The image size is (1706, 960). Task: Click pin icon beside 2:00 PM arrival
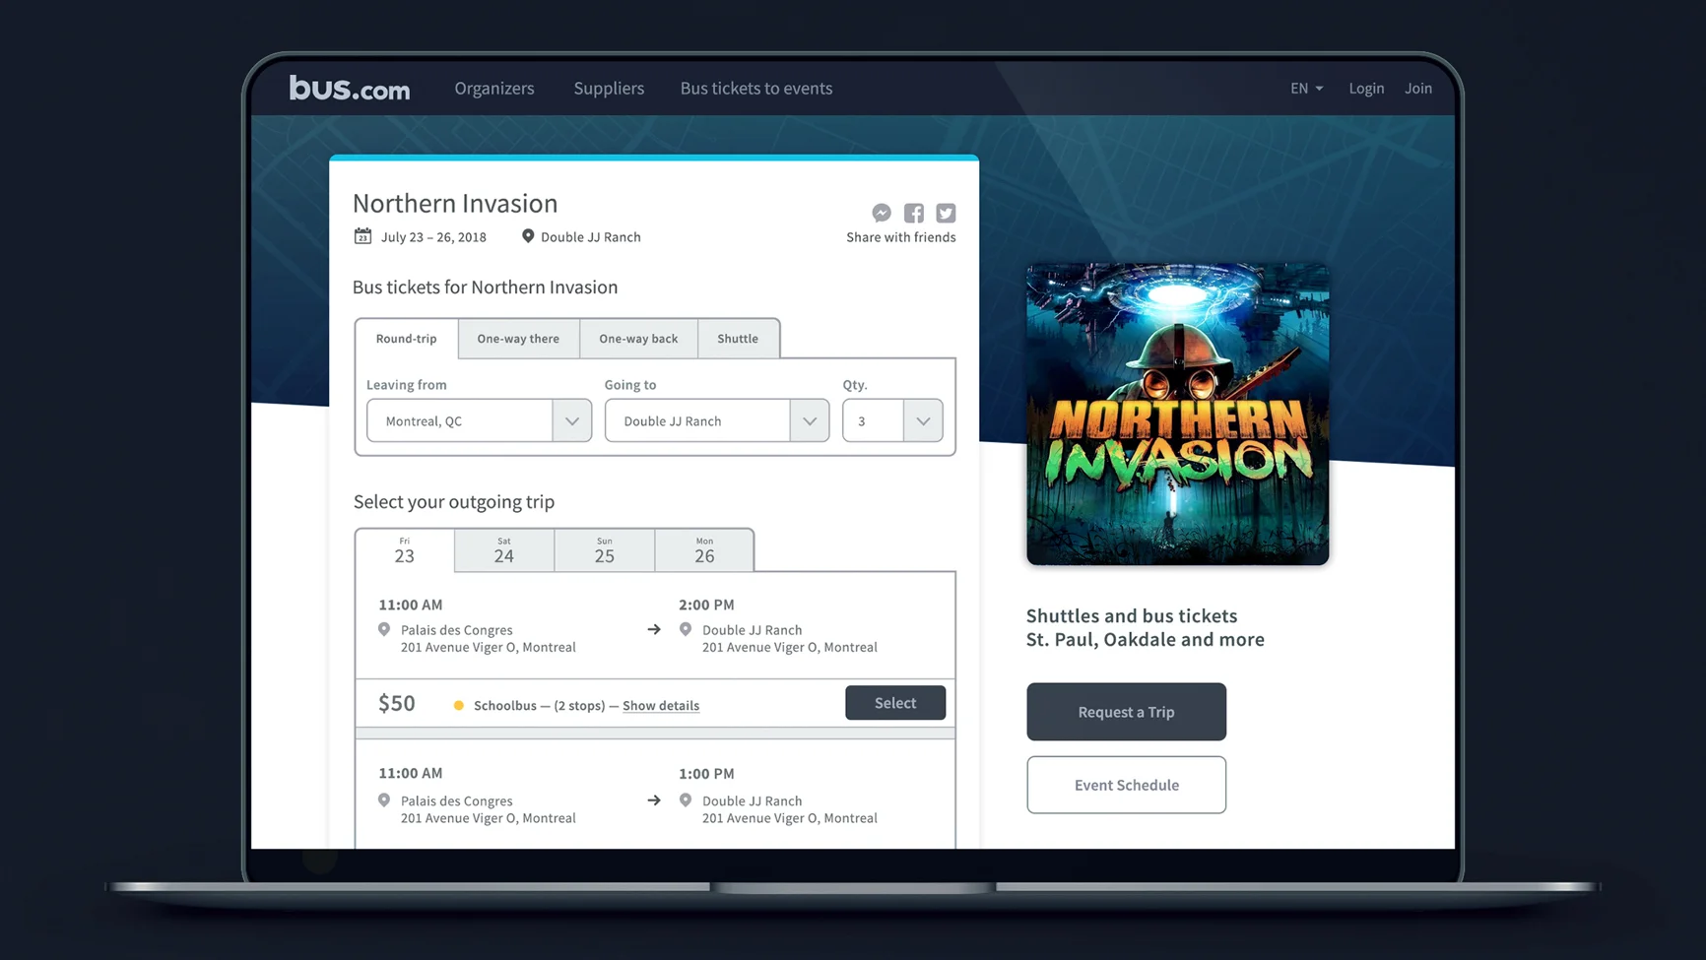tap(686, 630)
